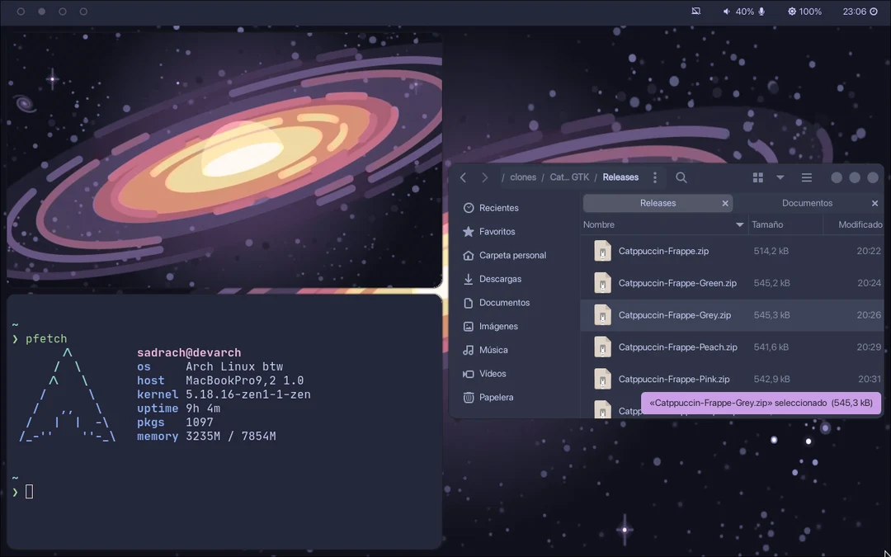Open the search icon in the file manager
This screenshot has width=891, height=557.
[x=681, y=177]
